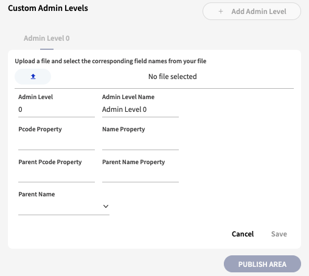Select the Name Property input field
The image size is (309, 276).
tap(141, 142)
